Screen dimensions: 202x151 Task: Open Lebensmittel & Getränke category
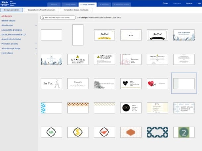coord(12,30)
